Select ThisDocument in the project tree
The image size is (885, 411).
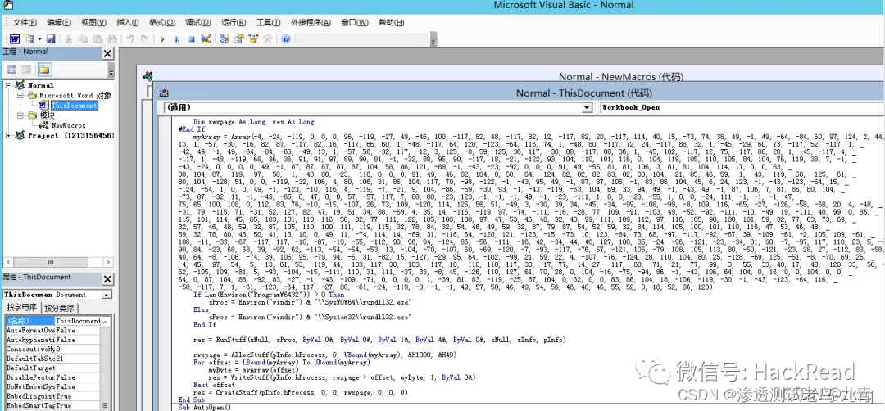tap(75, 106)
